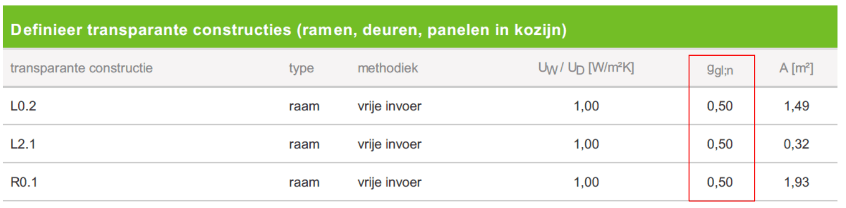Click U-value 1,00 in L0.2 row
Screen dimensions: 846x208
(x=586, y=106)
